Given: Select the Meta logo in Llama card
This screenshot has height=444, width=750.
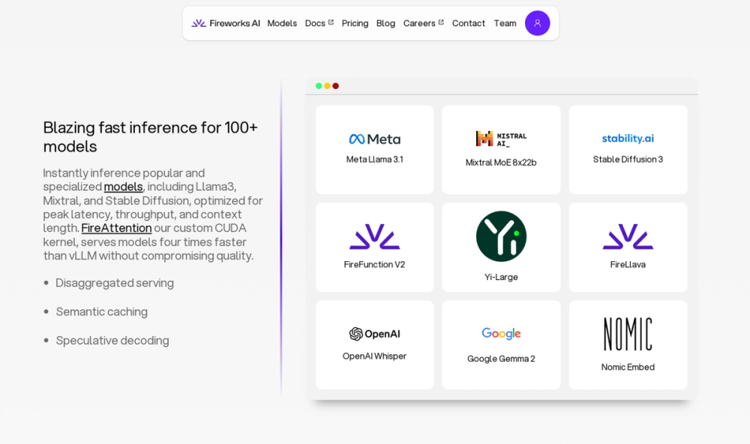Looking at the screenshot, I should coord(374,139).
